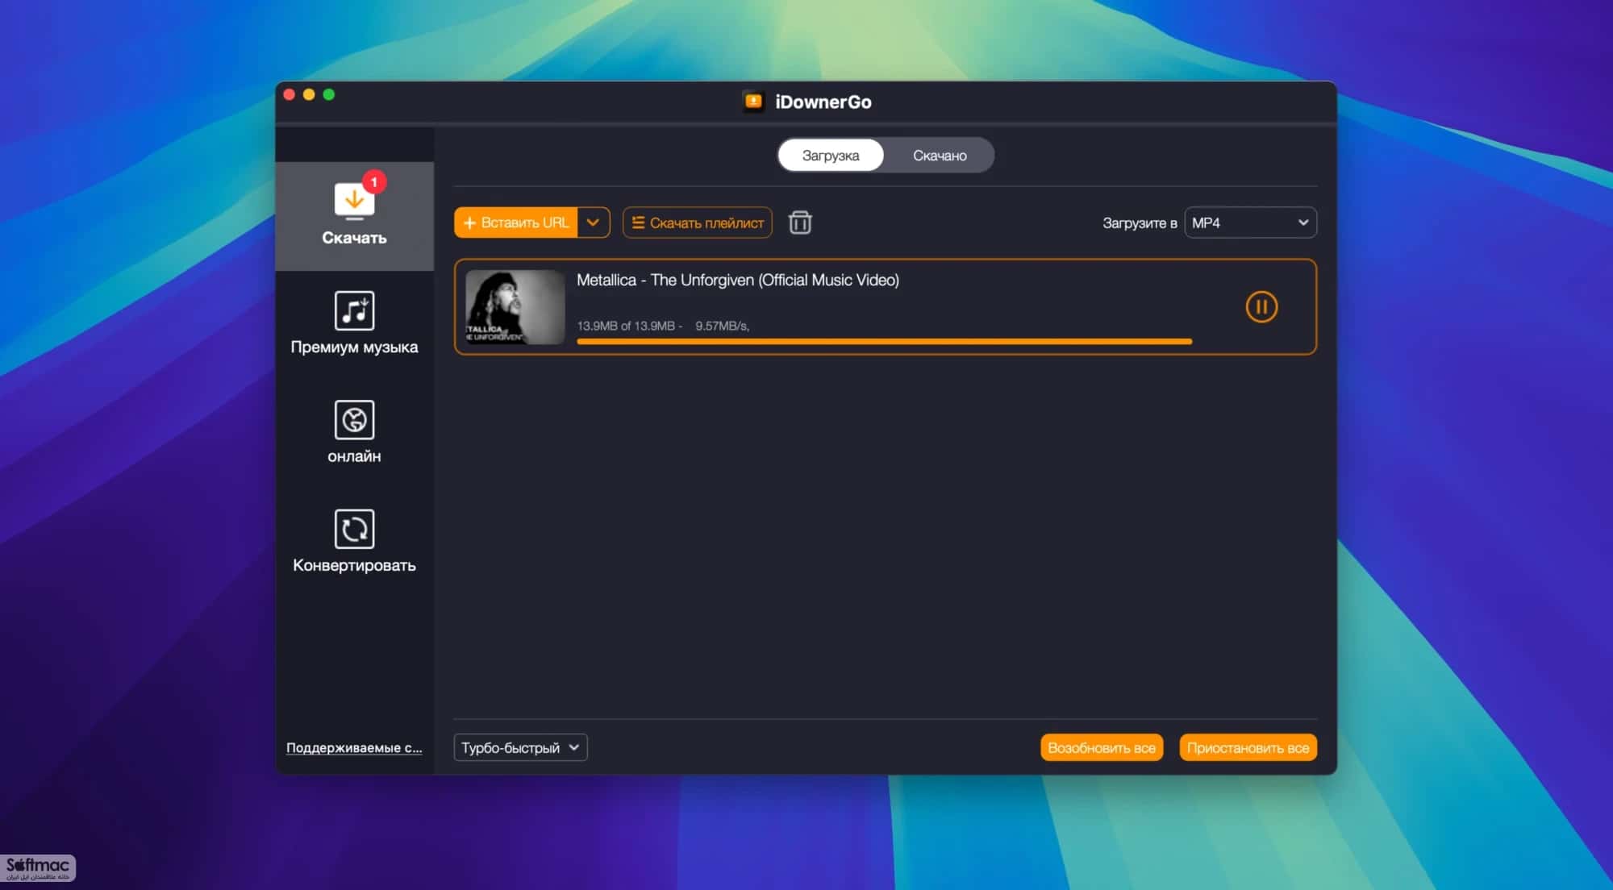
Task: Click the trash delete icon
Action: click(x=800, y=222)
